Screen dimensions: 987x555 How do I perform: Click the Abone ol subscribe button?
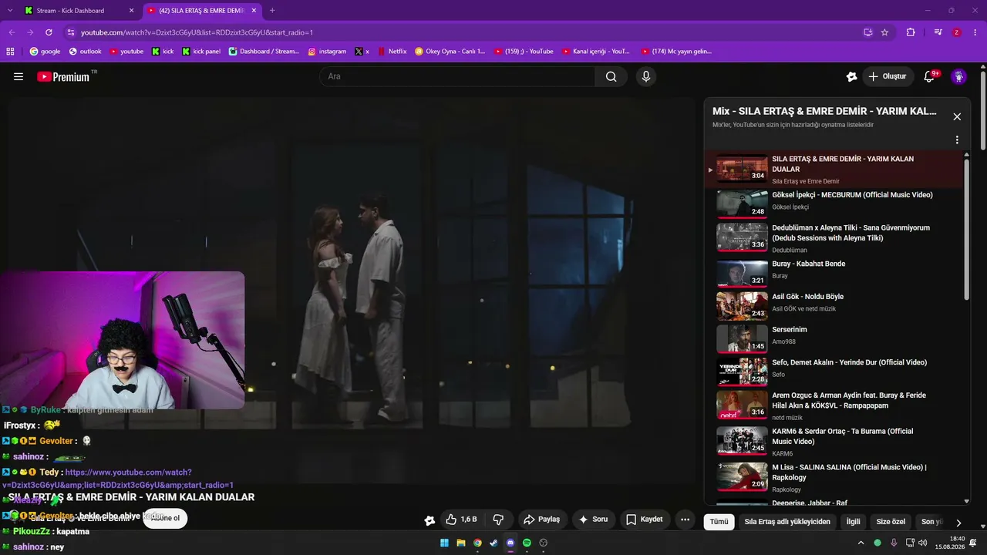[x=165, y=518]
